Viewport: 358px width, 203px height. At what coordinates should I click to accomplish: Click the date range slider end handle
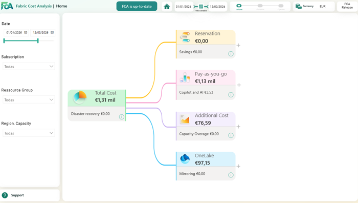click(38, 40)
